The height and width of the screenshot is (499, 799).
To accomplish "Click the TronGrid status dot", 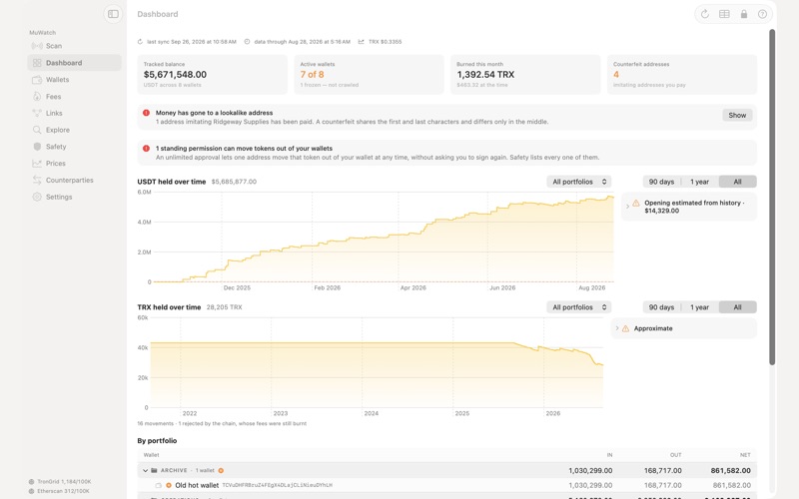I will point(32,482).
